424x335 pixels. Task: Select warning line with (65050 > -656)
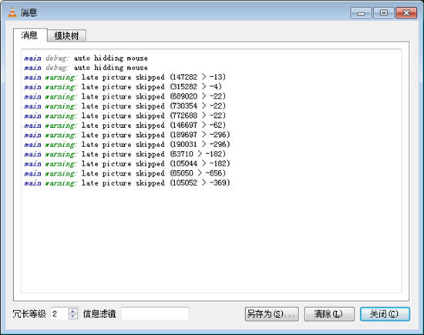[x=125, y=173]
